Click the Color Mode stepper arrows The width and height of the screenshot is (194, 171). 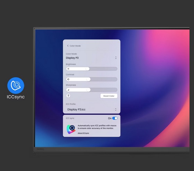coord(116,58)
